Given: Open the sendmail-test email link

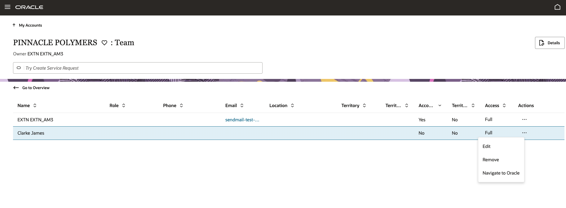Looking at the screenshot, I should [x=242, y=120].
